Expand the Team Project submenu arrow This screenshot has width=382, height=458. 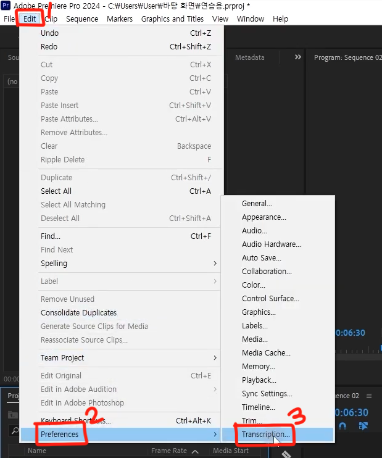tap(215, 358)
